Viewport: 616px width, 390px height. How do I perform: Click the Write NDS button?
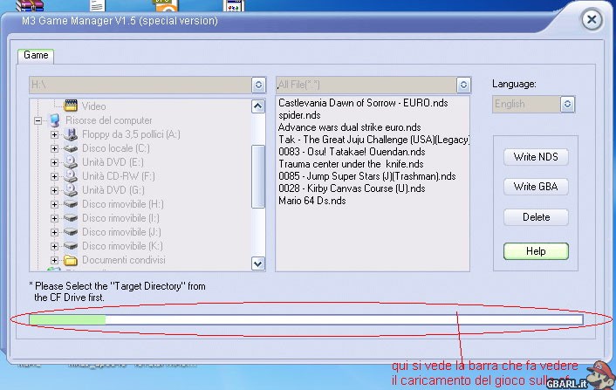click(536, 157)
